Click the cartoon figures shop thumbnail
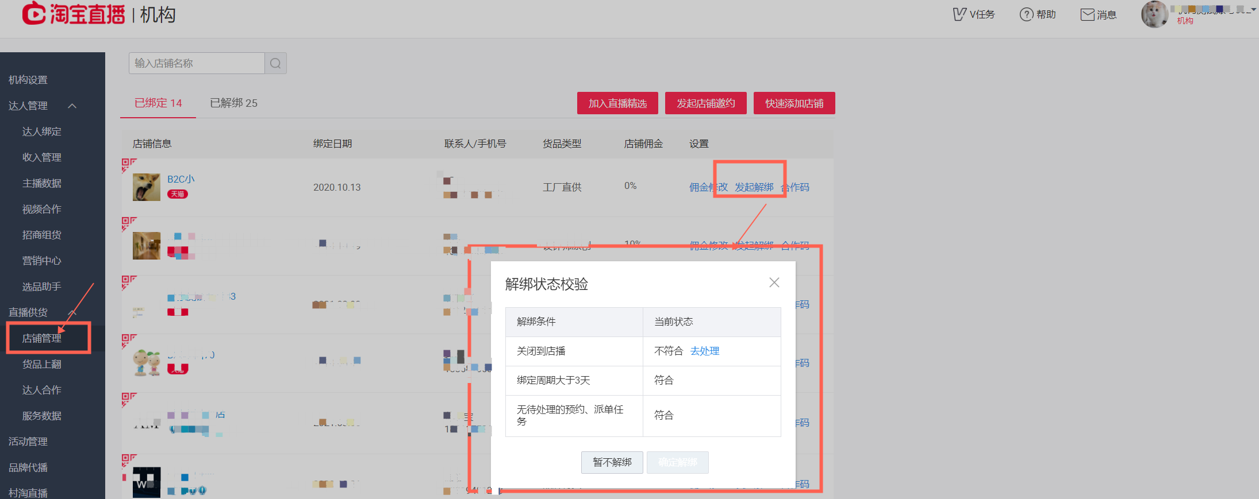 (147, 363)
